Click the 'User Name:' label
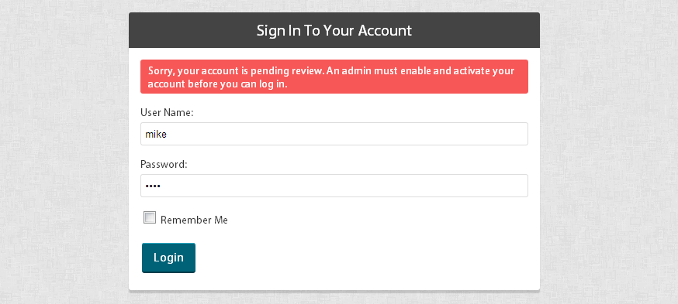 click(x=167, y=112)
